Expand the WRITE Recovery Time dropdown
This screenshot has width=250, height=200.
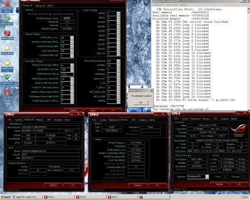coord(72,79)
